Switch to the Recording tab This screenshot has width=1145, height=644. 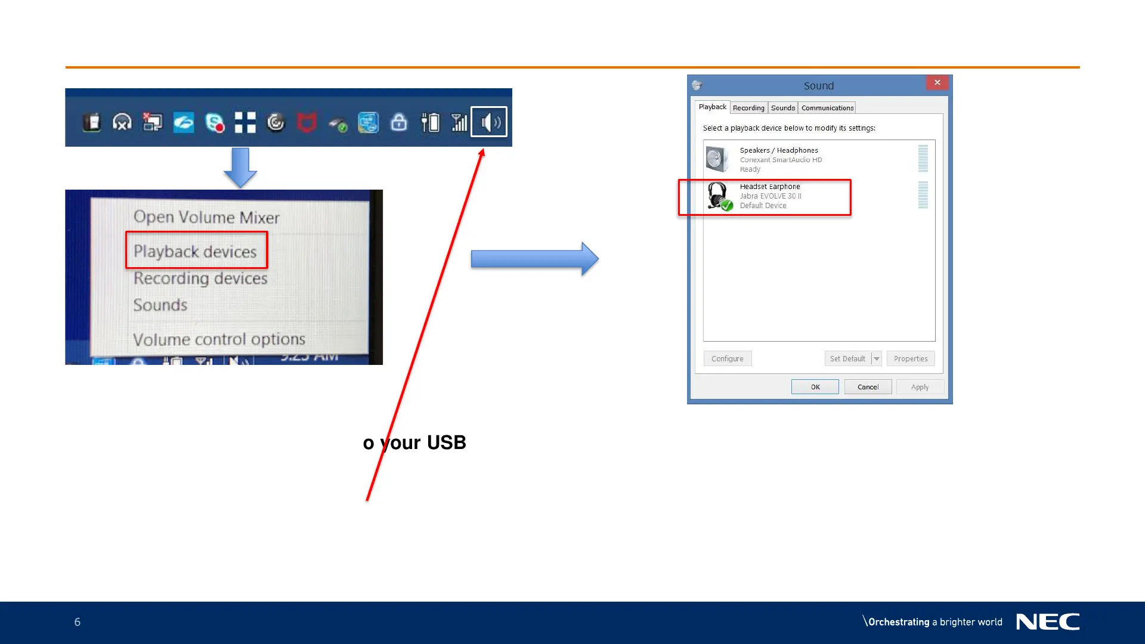(748, 108)
